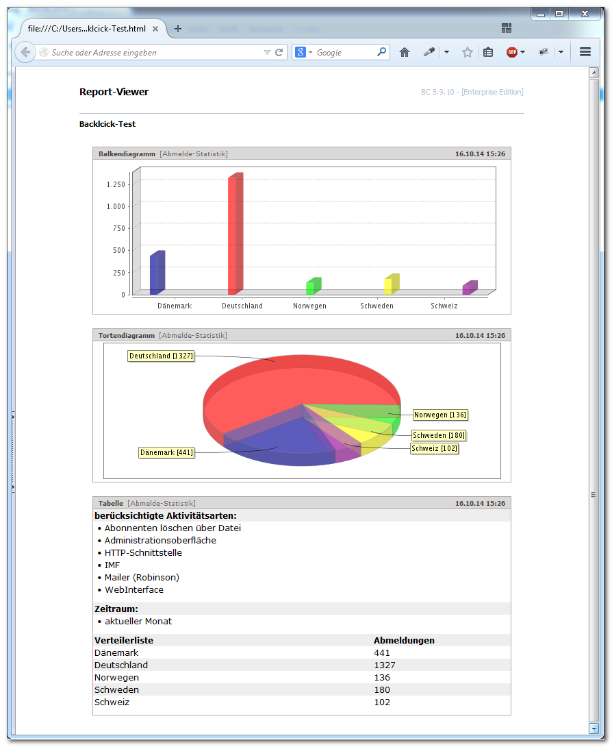Viewport: 612px width, 747px height.
Task: Close the klcick-Test.html tab
Action: tap(155, 29)
